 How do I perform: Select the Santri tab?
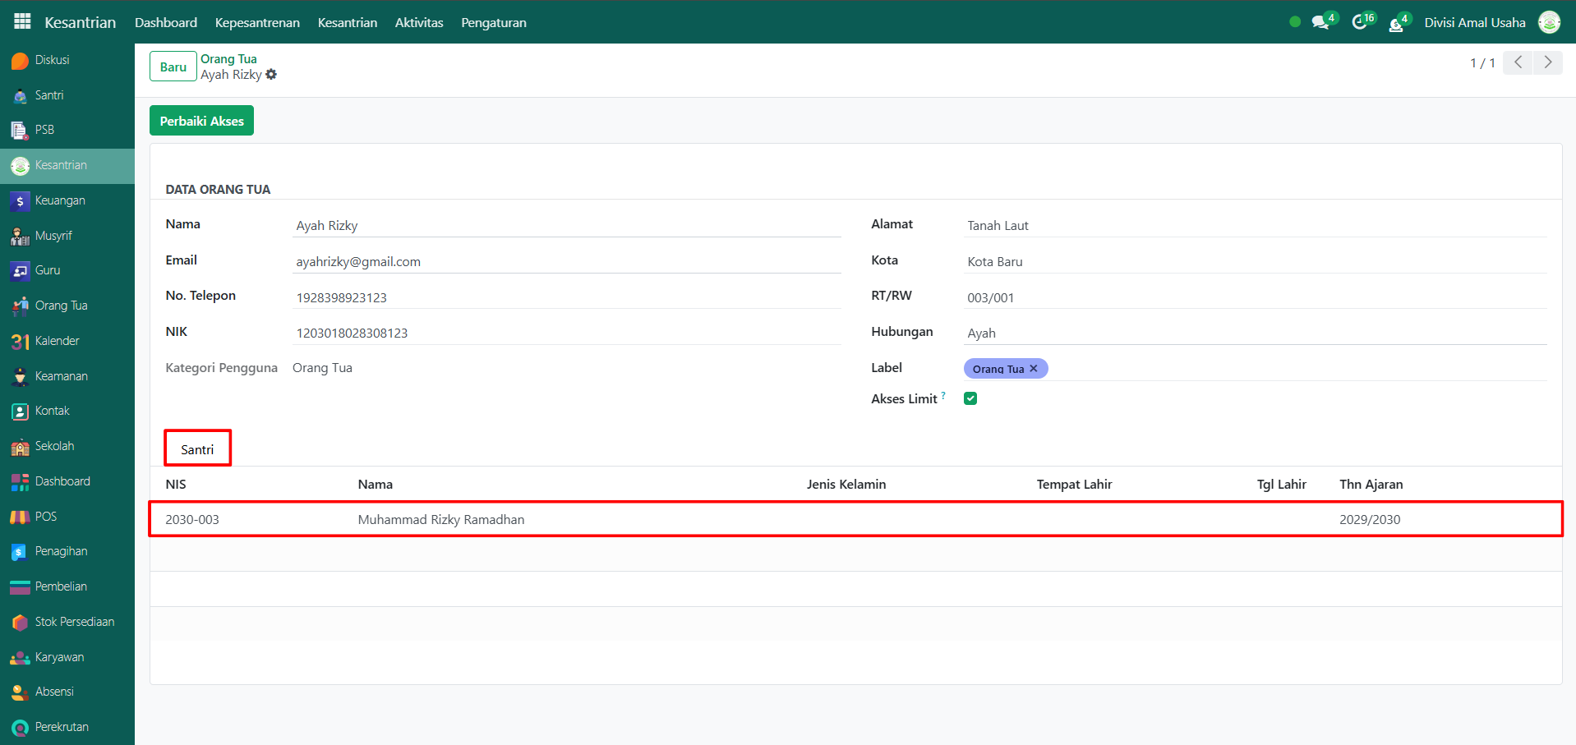tap(197, 449)
